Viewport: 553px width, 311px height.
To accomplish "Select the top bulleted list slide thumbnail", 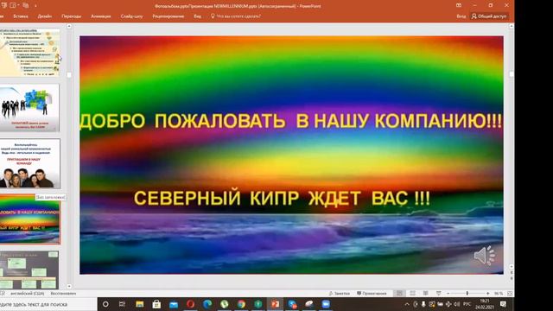I will [x=29, y=53].
